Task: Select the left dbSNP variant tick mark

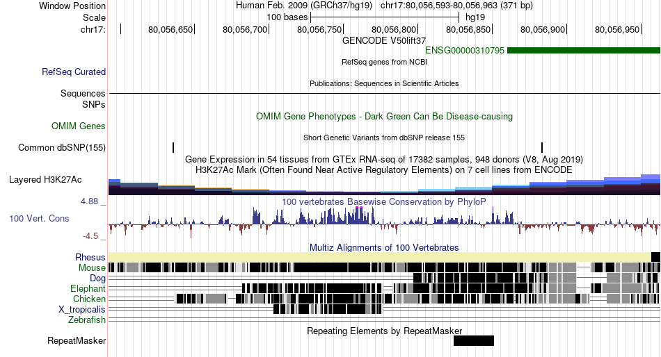Action: click(x=173, y=147)
